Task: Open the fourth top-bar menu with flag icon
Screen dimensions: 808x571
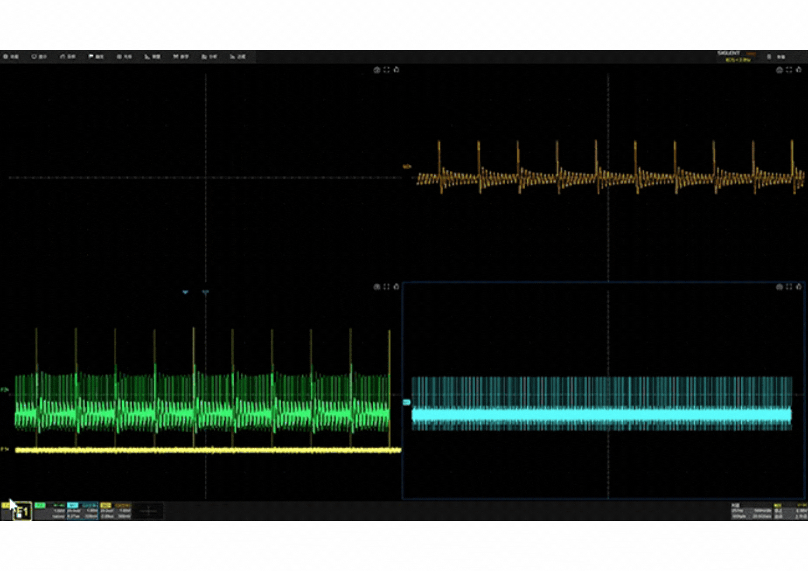Action: [x=95, y=57]
